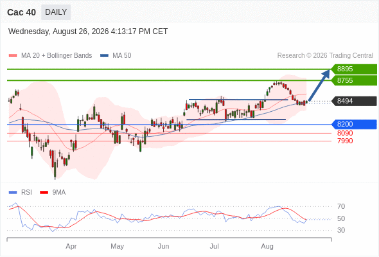Click the black 8494 current price tag

coord(353,101)
